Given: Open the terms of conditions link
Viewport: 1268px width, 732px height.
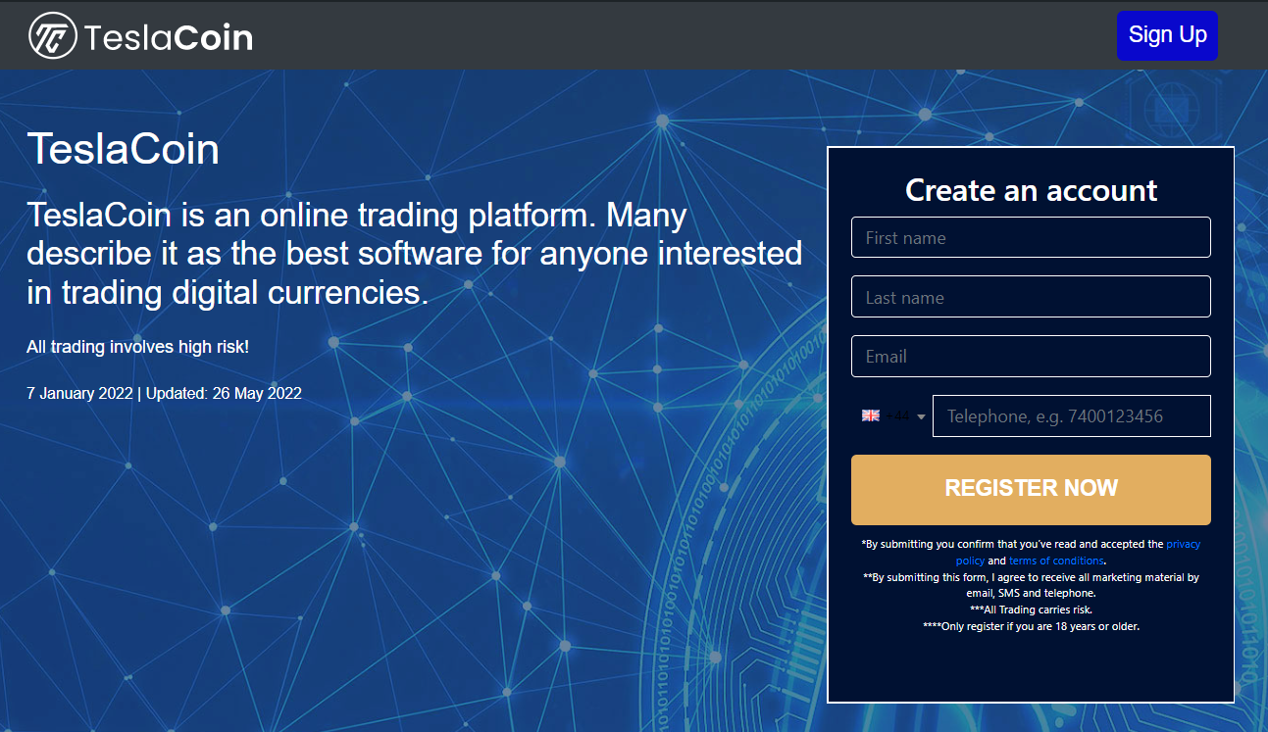Looking at the screenshot, I should [x=1056, y=561].
